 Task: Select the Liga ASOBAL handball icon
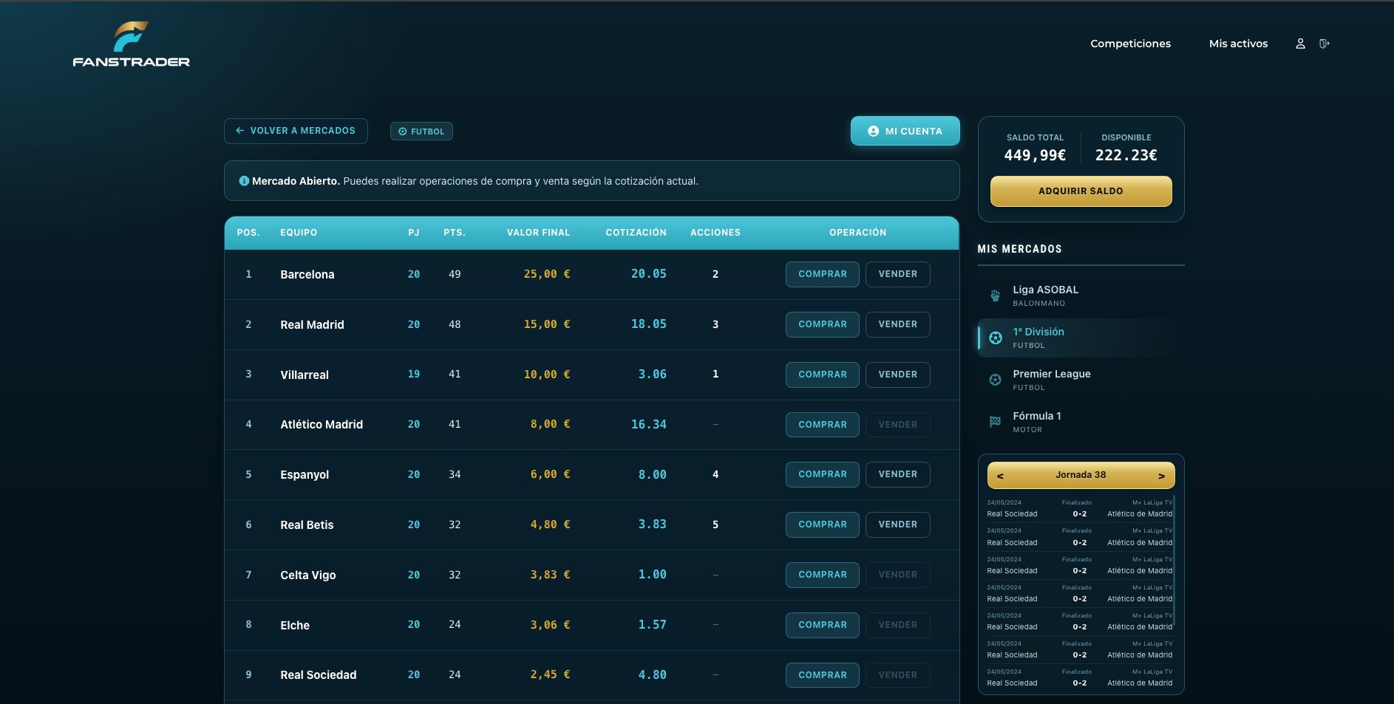click(x=995, y=295)
